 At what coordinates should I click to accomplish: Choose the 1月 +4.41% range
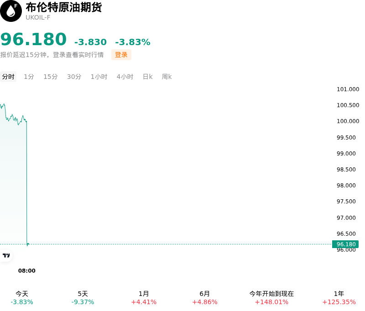click(144, 298)
